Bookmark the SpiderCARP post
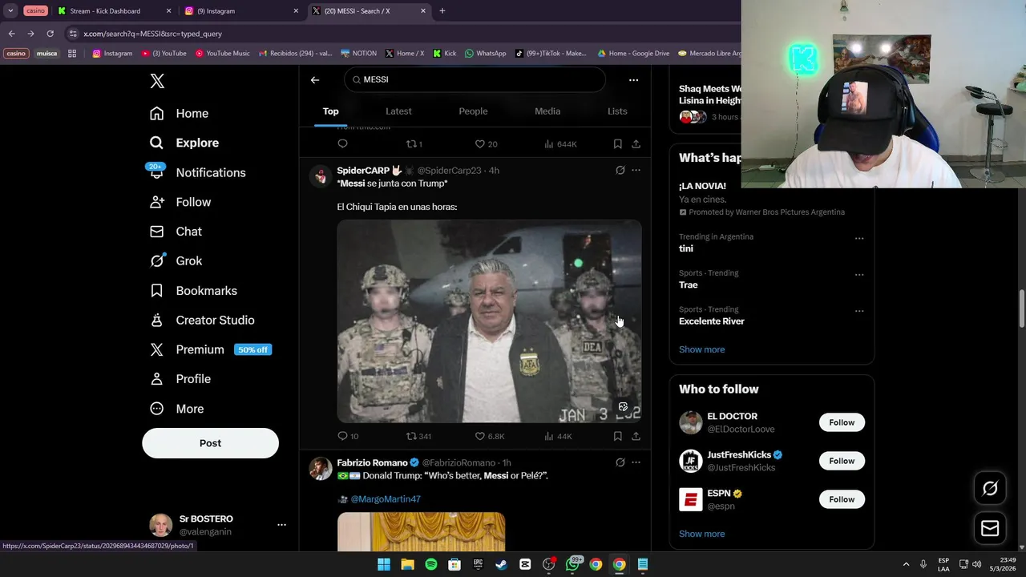 [617, 436]
